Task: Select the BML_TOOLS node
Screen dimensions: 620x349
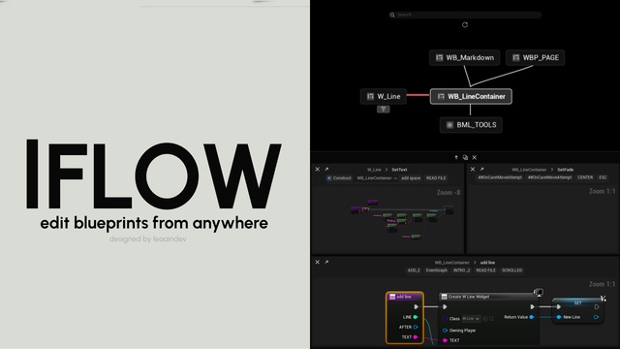Action: [x=471, y=125]
